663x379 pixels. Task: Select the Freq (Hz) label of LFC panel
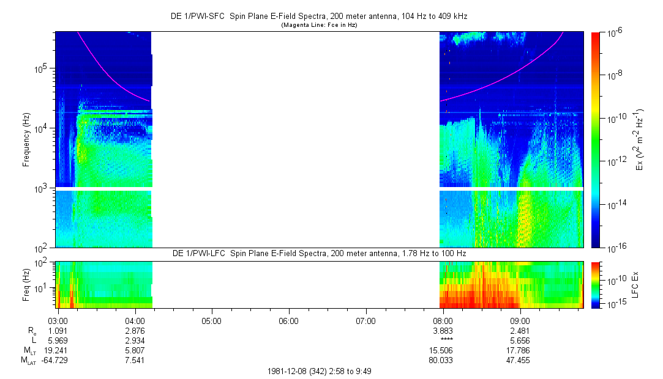point(26,284)
